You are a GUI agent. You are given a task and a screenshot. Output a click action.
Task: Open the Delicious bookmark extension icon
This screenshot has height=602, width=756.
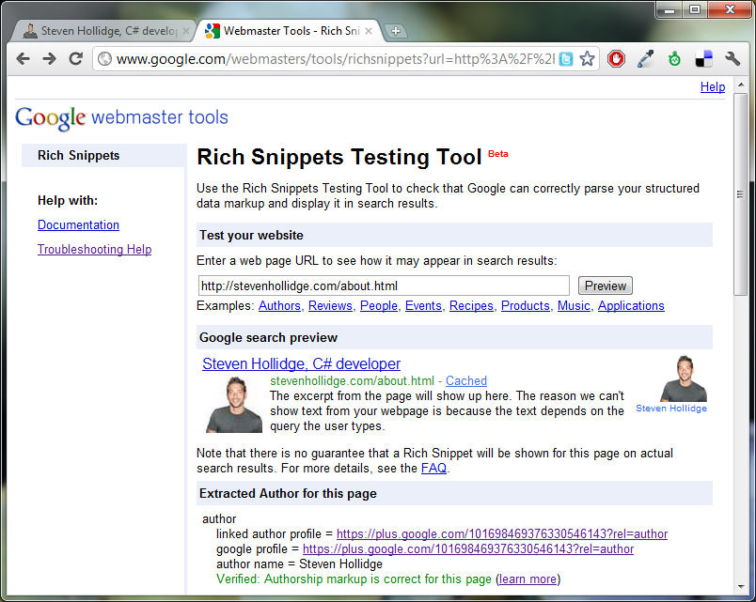[x=703, y=59]
